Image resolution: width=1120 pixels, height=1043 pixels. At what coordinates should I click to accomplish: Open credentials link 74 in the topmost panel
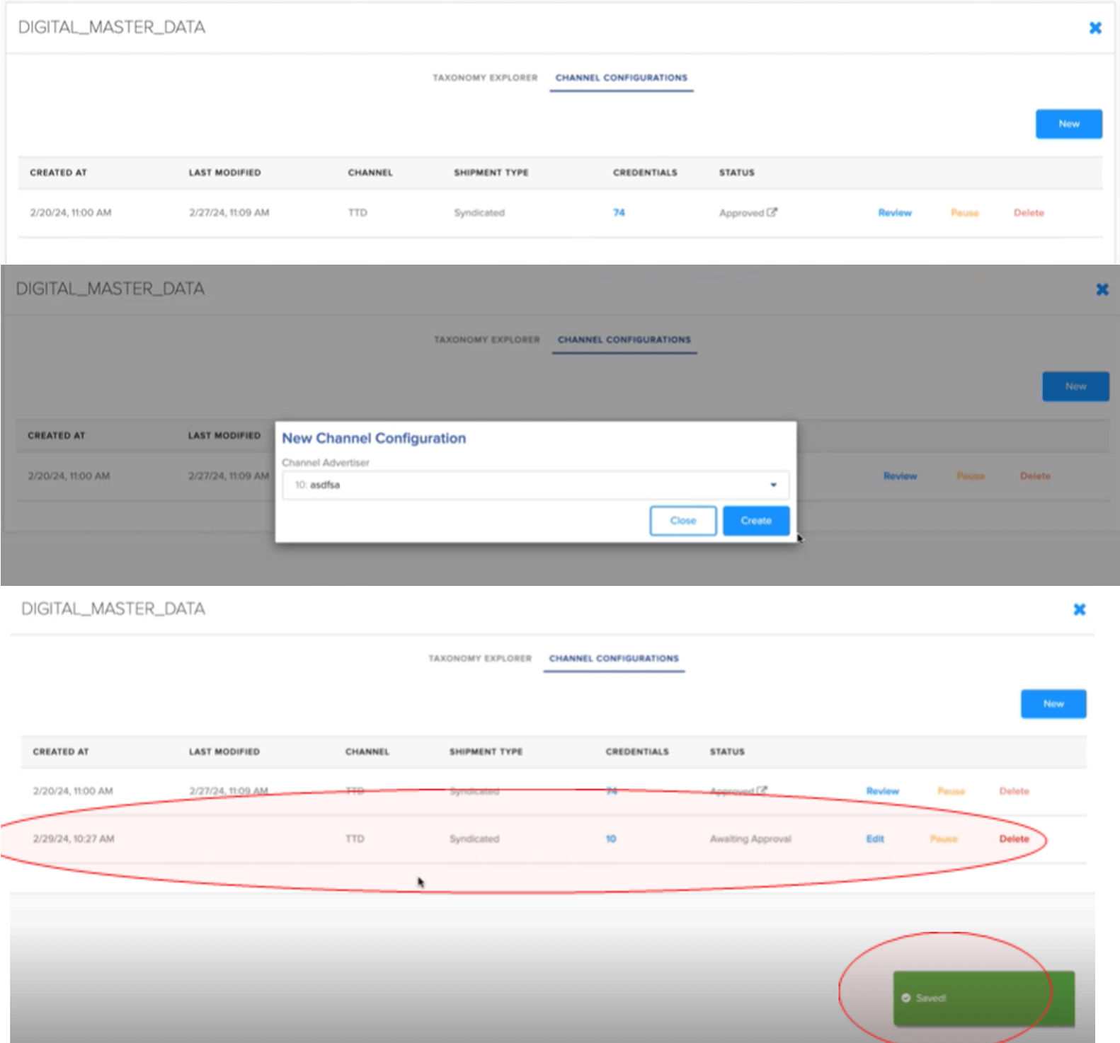(x=619, y=212)
